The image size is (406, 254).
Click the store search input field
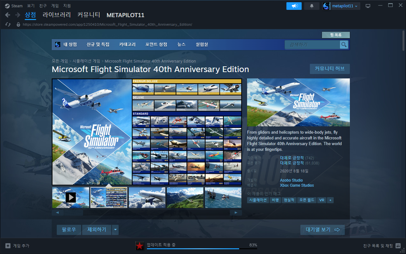pos(312,45)
